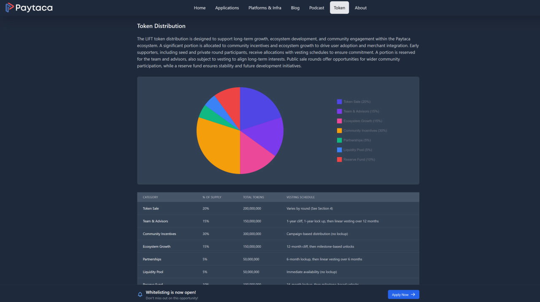Click the Token Distribution heading

pyautogui.click(x=161, y=26)
